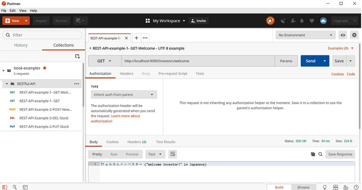Open the Text format dropdown

tap(155, 154)
